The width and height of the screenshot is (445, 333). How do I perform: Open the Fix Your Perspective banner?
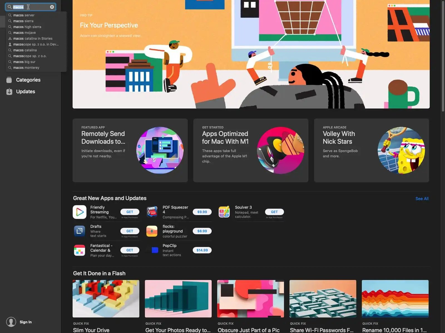tap(251, 54)
